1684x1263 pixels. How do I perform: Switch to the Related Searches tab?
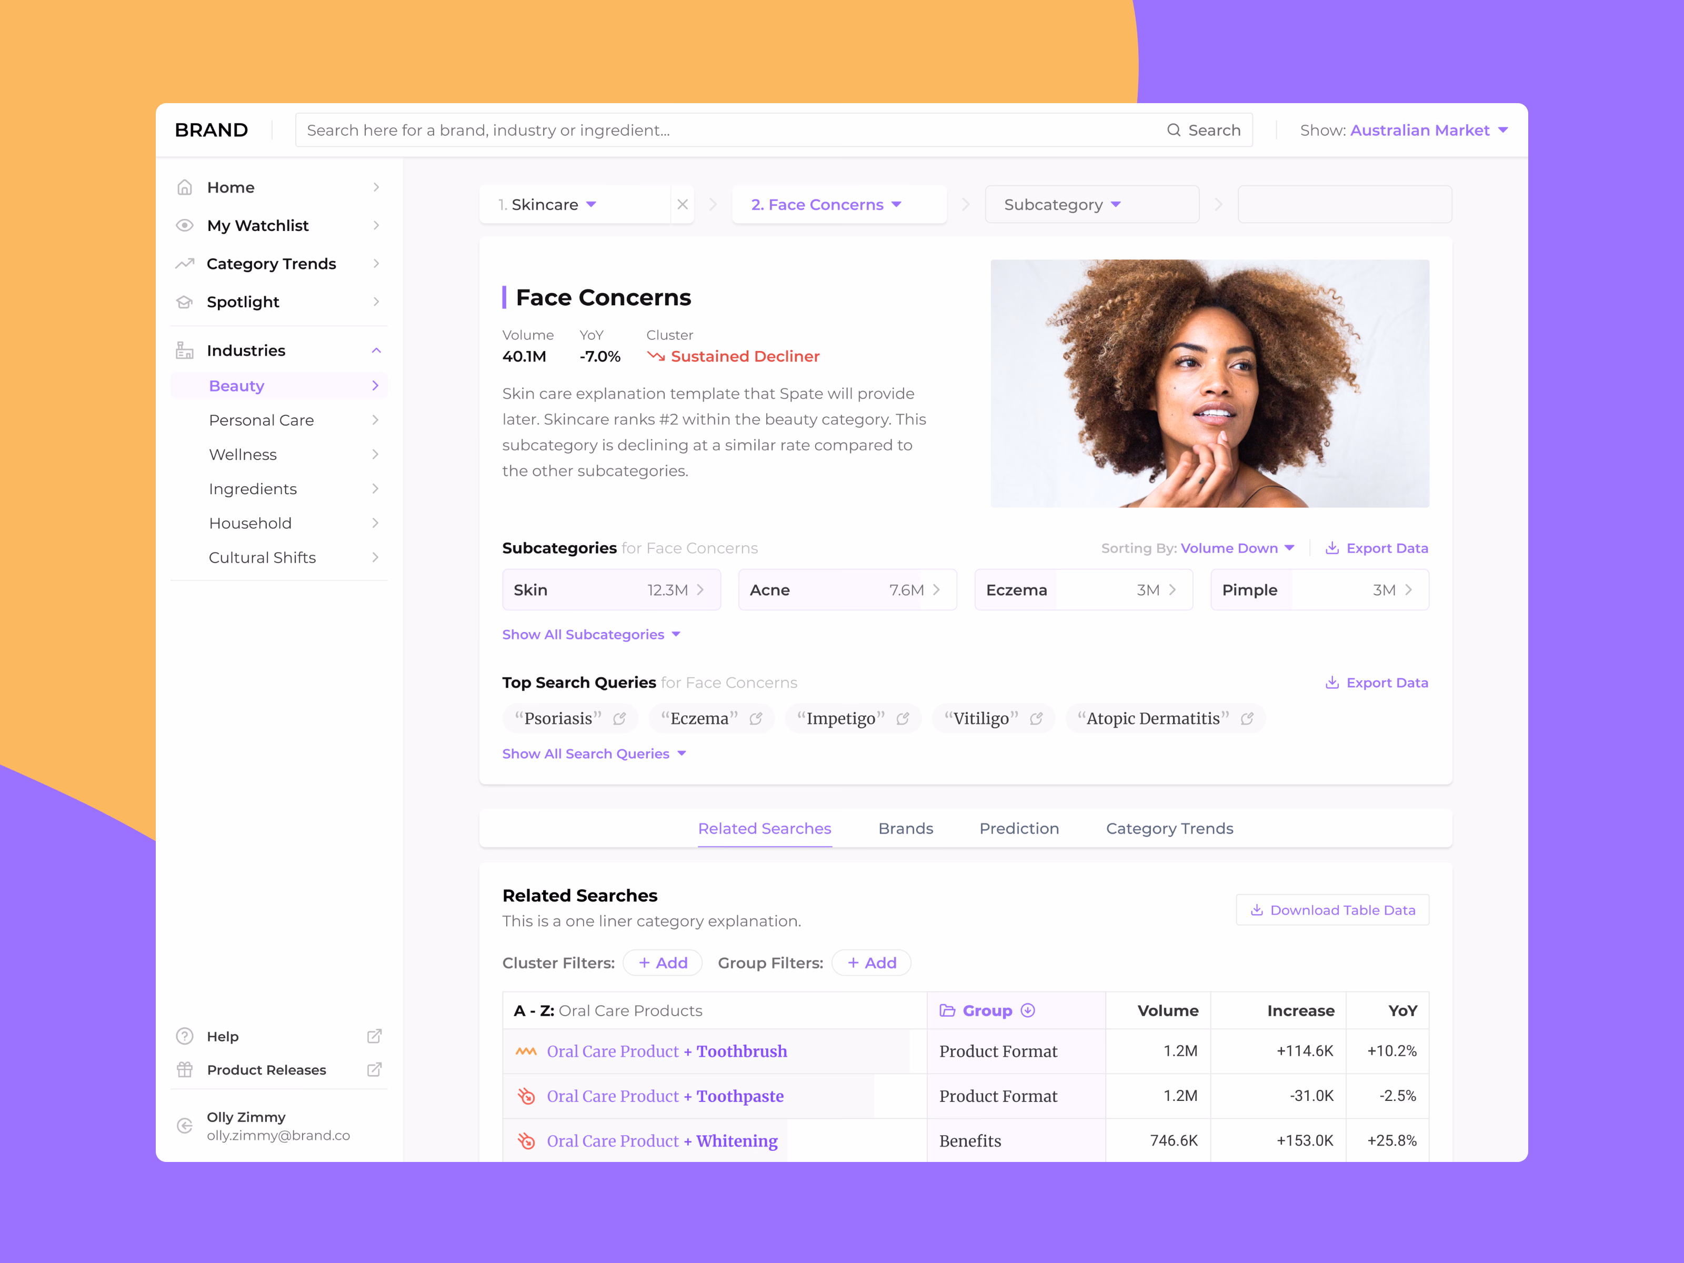coord(764,828)
